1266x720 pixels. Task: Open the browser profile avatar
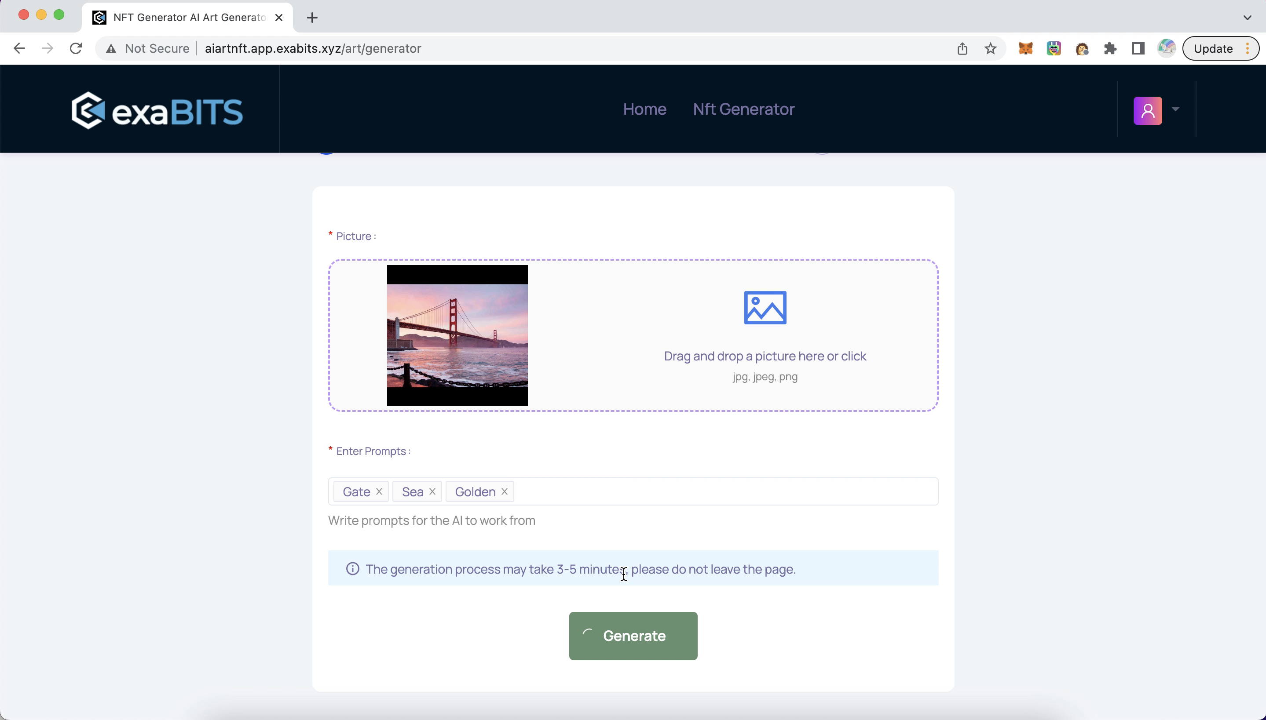1166,48
